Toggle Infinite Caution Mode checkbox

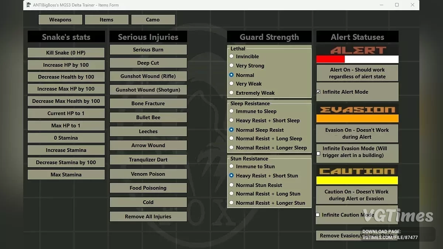click(x=317, y=215)
